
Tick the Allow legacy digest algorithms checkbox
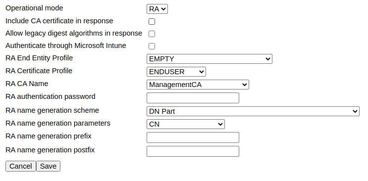[x=152, y=34]
